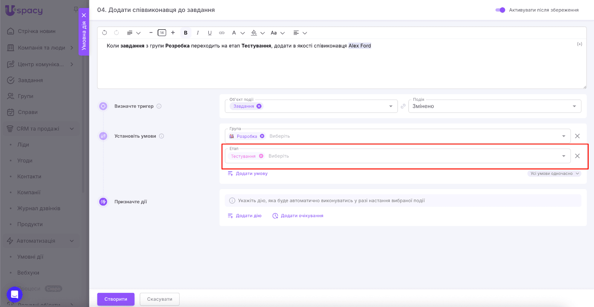
Task: Decrease font size with the minus icon
Action: click(x=151, y=33)
